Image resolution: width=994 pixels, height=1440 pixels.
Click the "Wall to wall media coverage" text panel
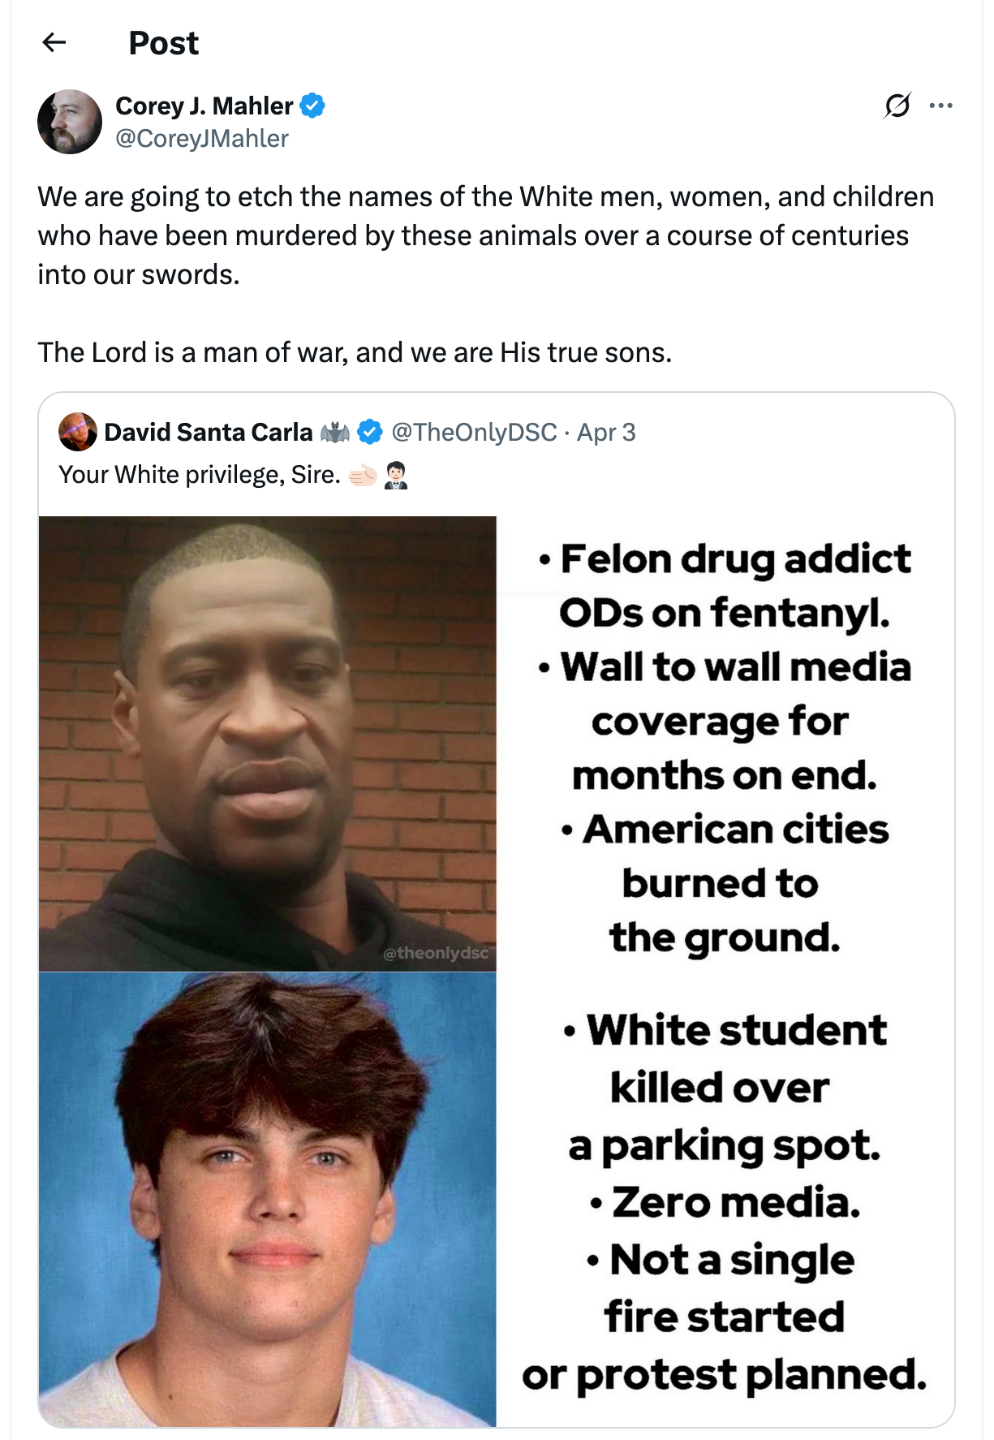coord(725,720)
